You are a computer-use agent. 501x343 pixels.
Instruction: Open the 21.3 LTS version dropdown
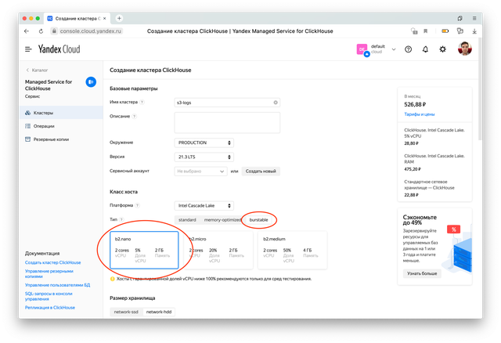204,157
